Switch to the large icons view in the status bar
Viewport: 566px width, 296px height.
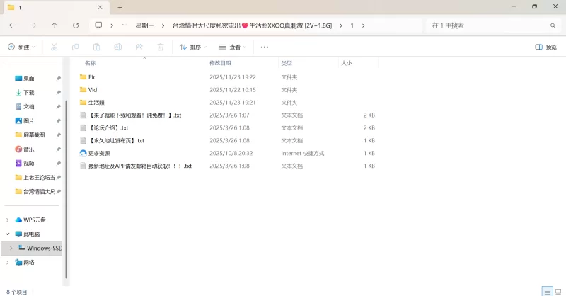click(x=558, y=291)
